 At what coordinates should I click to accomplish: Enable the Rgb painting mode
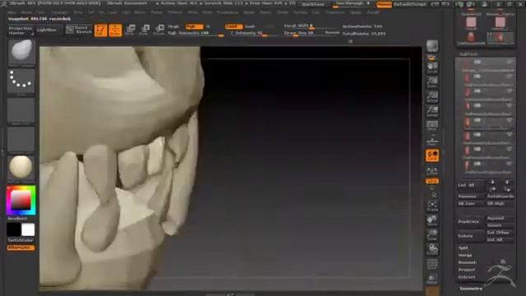pyautogui.click(x=194, y=26)
